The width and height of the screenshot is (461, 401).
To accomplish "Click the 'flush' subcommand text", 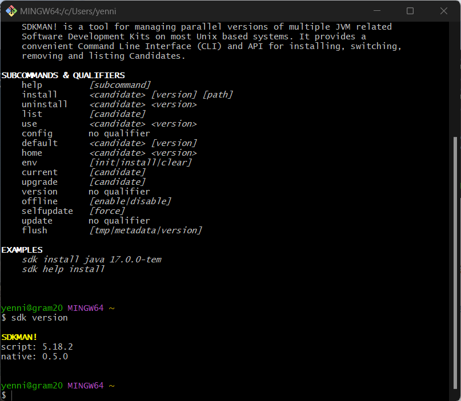I will pos(34,230).
